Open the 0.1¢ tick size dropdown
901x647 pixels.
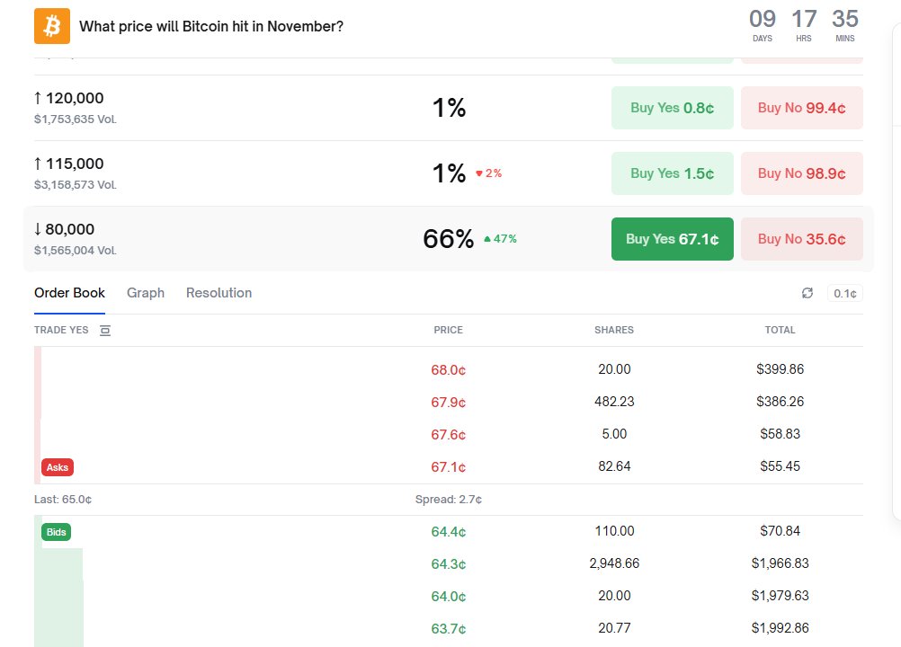[x=844, y=293]
